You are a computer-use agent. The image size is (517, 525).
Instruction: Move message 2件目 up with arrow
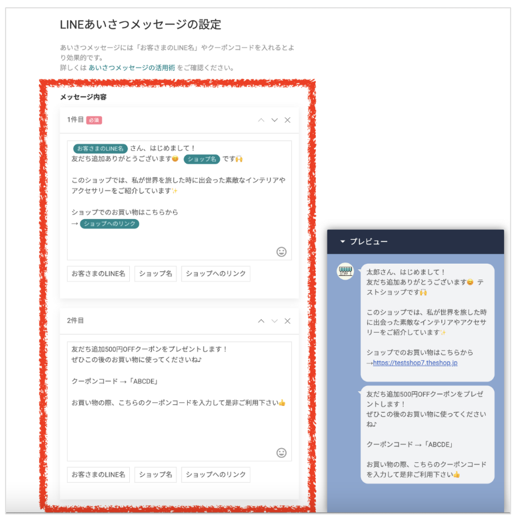tap(261, 320)
